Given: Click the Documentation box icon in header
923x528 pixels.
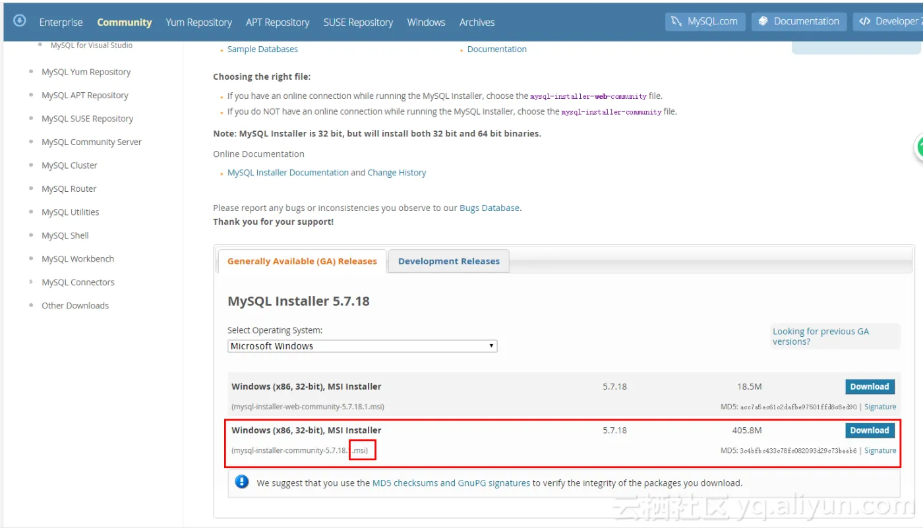Looking at the screenshot, I should 763,22.
